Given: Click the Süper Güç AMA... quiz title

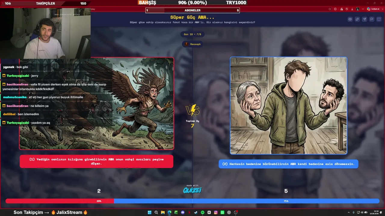Looking at the screenshot, I should 192,17.
